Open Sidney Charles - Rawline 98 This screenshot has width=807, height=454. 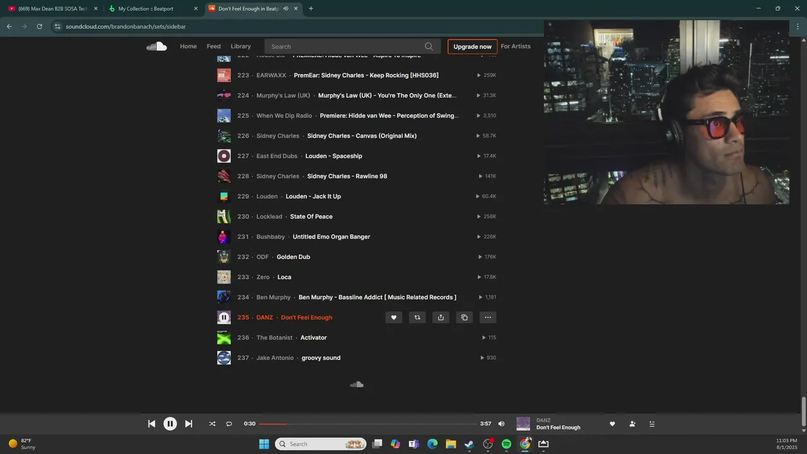(x=347, y=176)
